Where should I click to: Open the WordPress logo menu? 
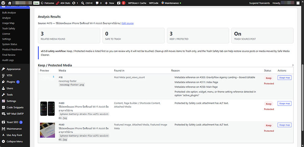point(3,3)
